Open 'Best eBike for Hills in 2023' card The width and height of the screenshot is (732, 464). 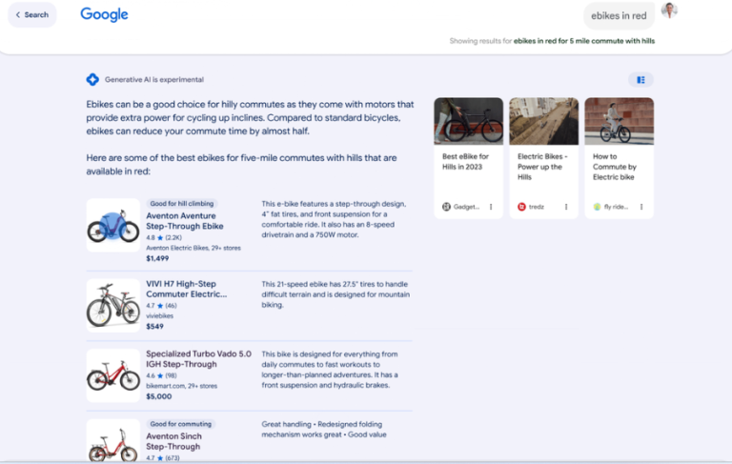pos(468,161)
